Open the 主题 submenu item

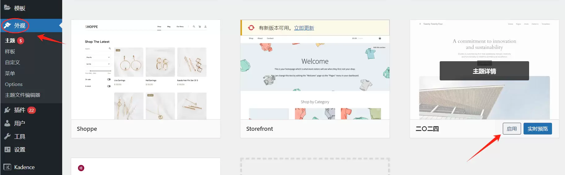(10, 41)
